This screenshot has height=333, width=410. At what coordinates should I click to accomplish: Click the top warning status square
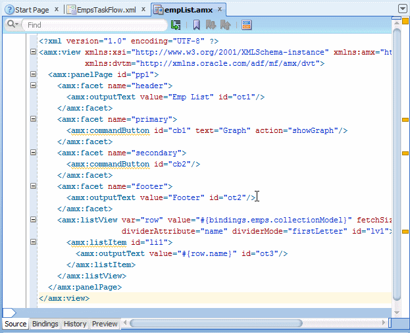tap(405, 21)
